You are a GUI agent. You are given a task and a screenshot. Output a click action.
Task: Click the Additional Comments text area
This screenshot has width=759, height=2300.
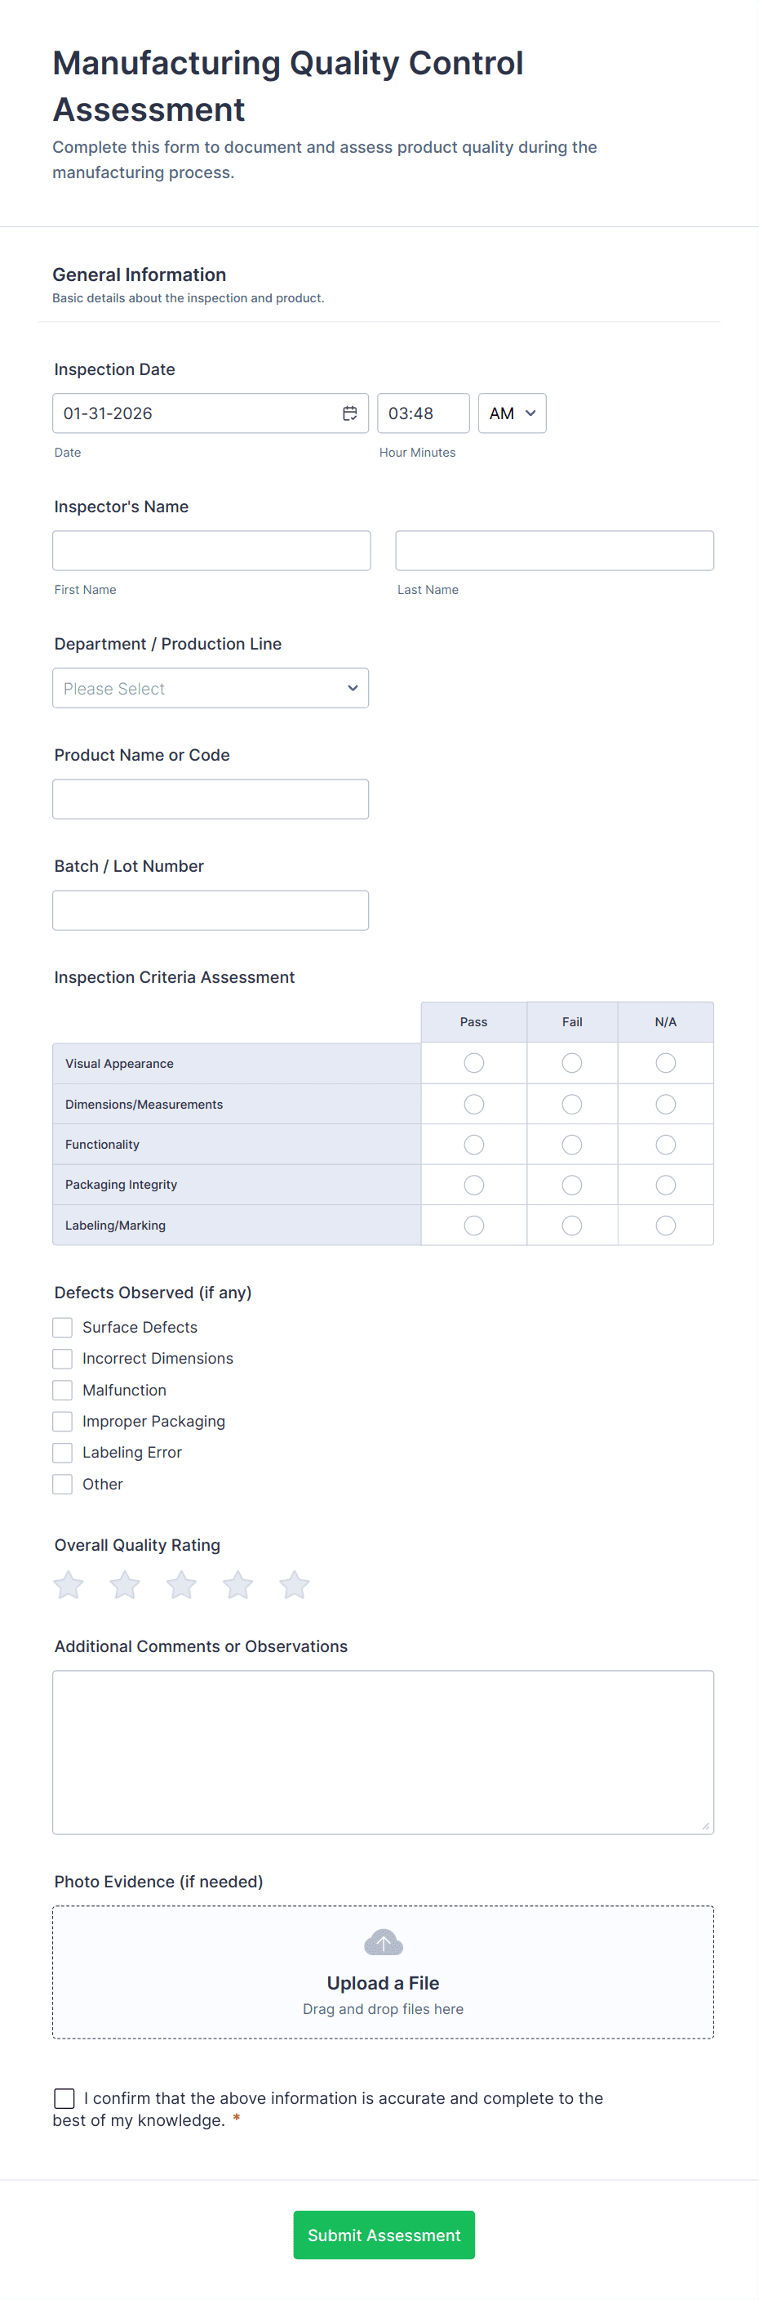click(x=383, y=1752)
